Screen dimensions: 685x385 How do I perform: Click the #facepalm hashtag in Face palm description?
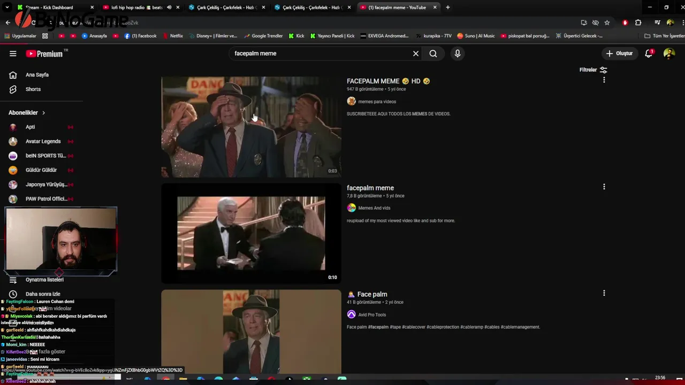click(x=378, y=327)
